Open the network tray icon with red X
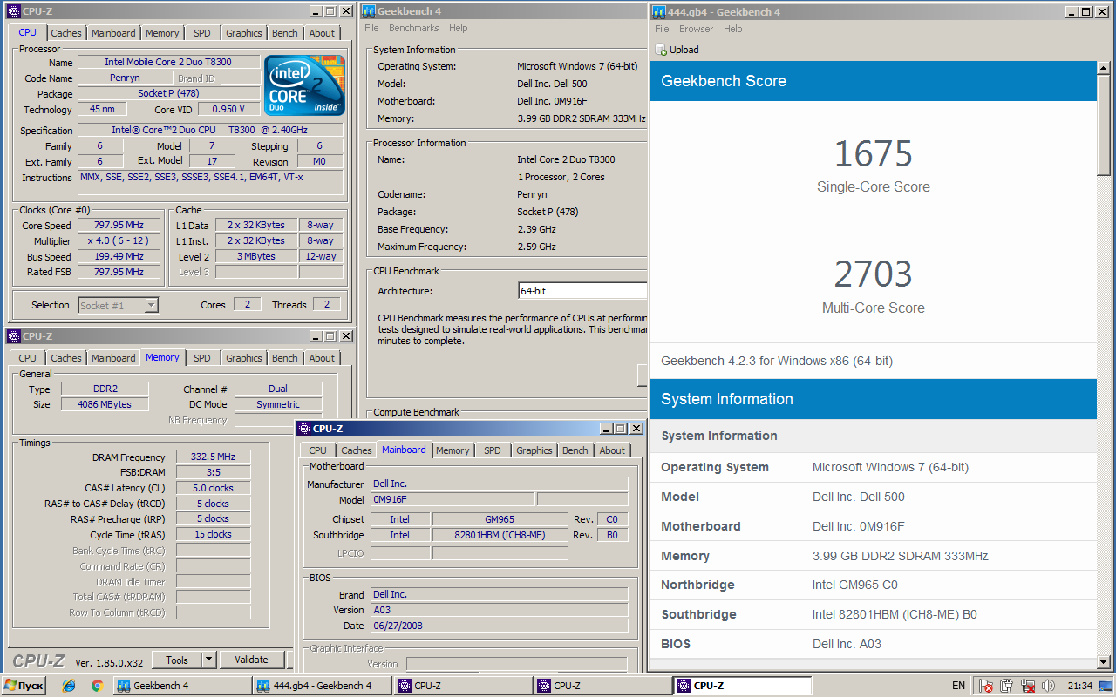The height and width of the screenshot is (697, 1116). [1028, 686]
